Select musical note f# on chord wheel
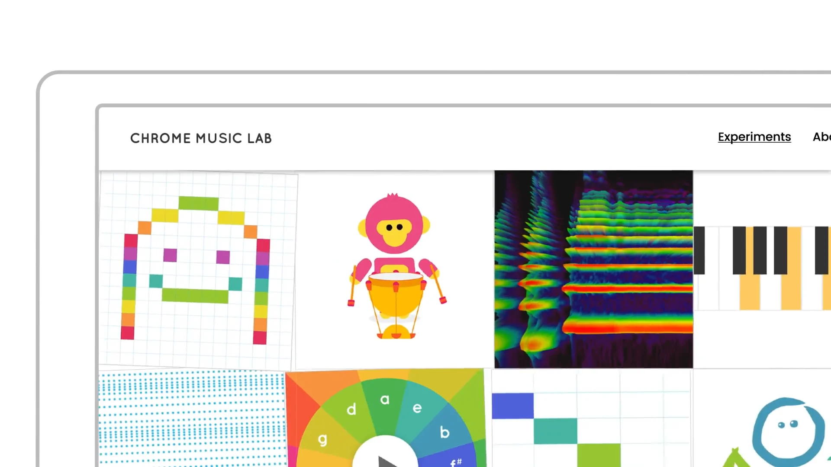 (x=457, y=461)
